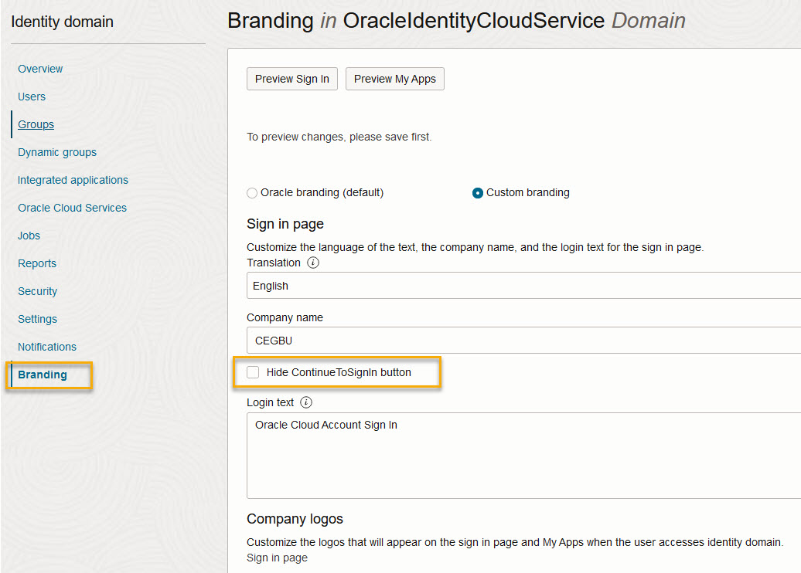Screen dimensions: 801x573
Task: Open Oracle Cloud Services page
Action: (72, 209)
